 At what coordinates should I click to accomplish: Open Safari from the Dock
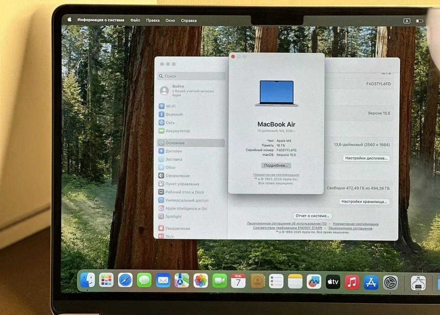click(x=125, y=280)
